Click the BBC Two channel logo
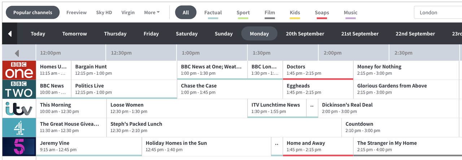Viewport: 462px width, 160px height. 19,89
